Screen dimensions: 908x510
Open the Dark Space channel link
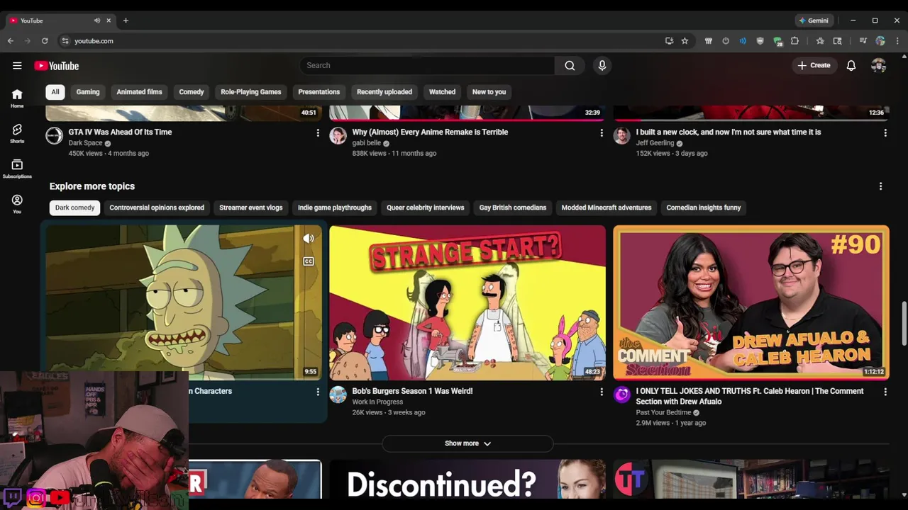pos(85,143)
